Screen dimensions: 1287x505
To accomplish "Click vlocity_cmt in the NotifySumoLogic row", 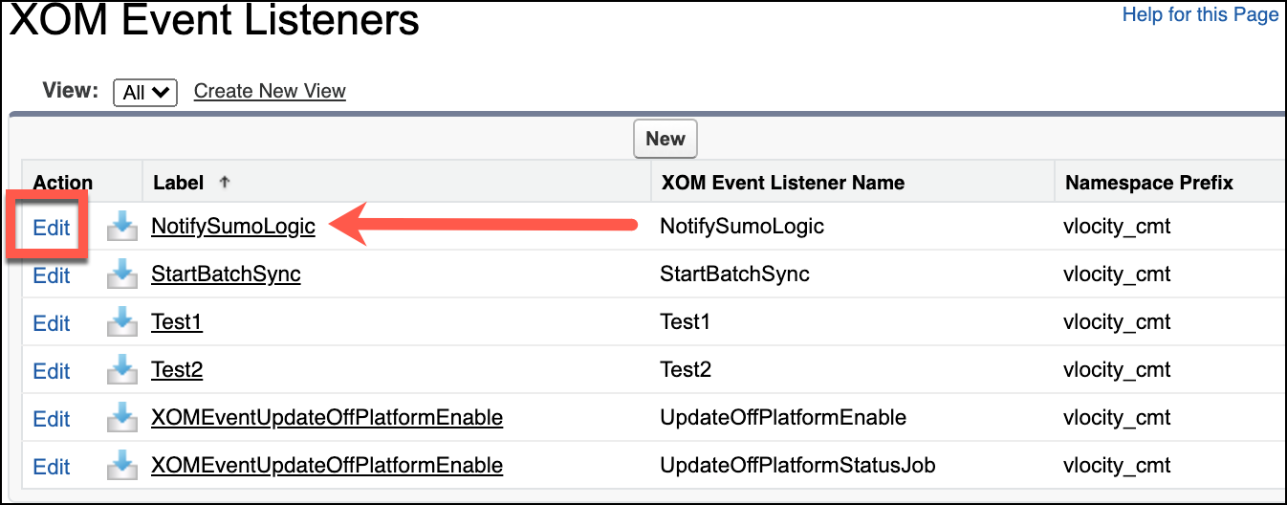I will tap(1117, 227).
